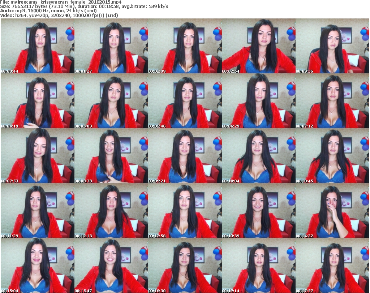Select the thumbnail frame timestamped 00:07:53
This screenshot has height=293, width=370.
[38, 156]
